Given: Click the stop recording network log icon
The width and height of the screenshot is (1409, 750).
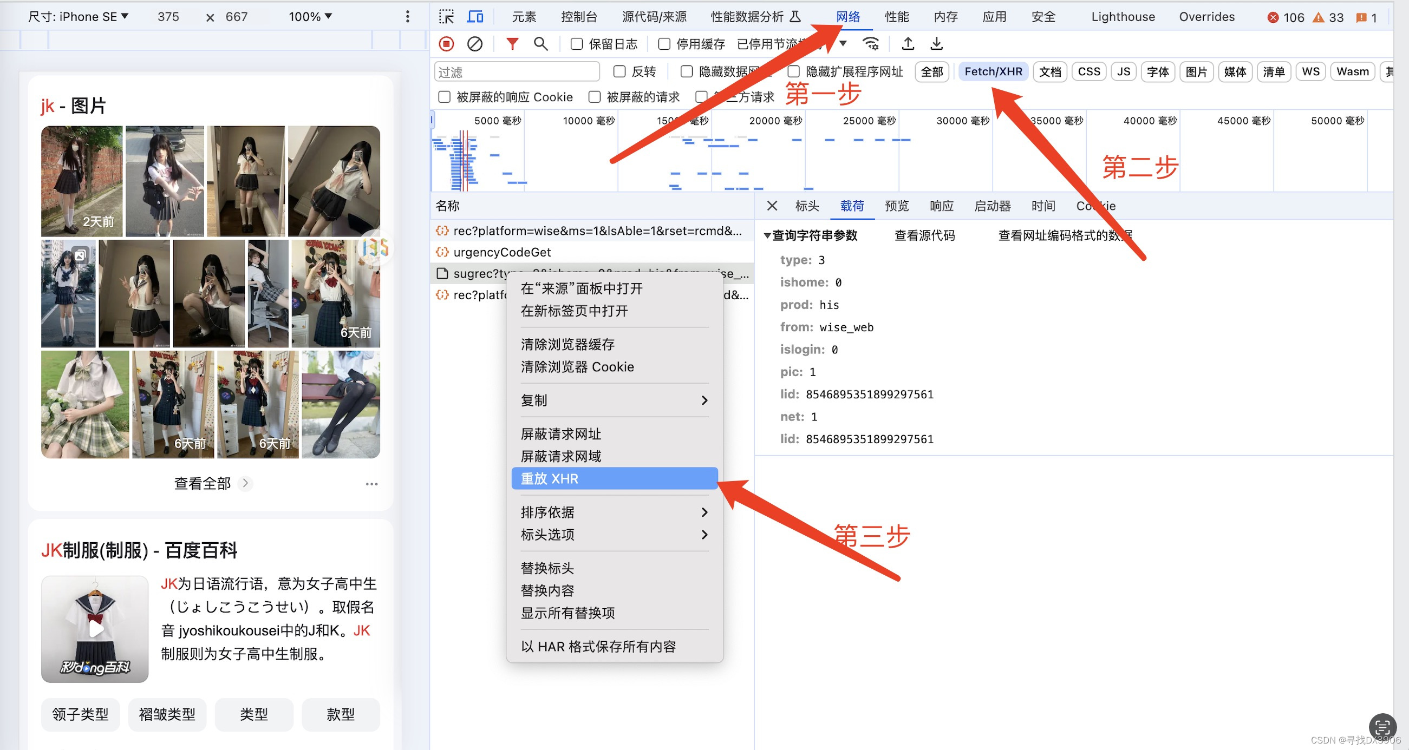Looking at the screenshot, I should tap(446, 44).
